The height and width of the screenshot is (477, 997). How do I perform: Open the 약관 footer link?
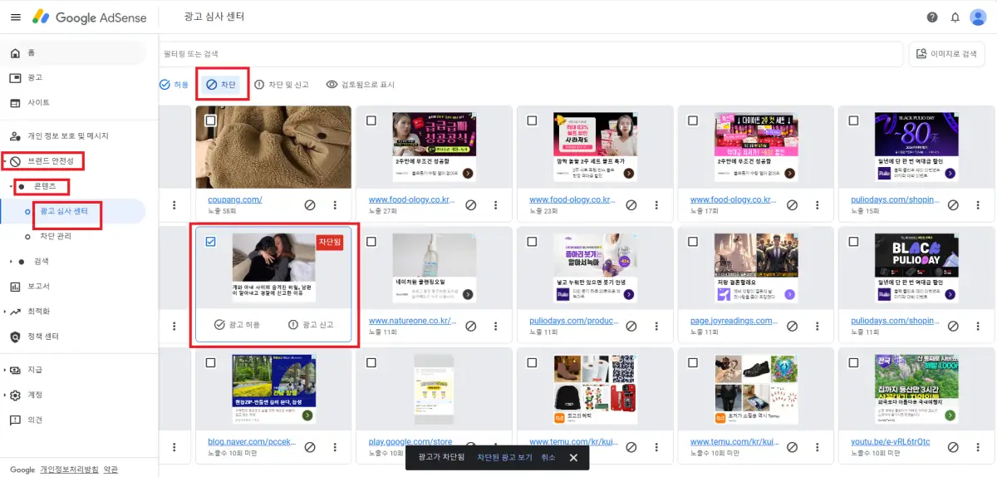[111, 470]
